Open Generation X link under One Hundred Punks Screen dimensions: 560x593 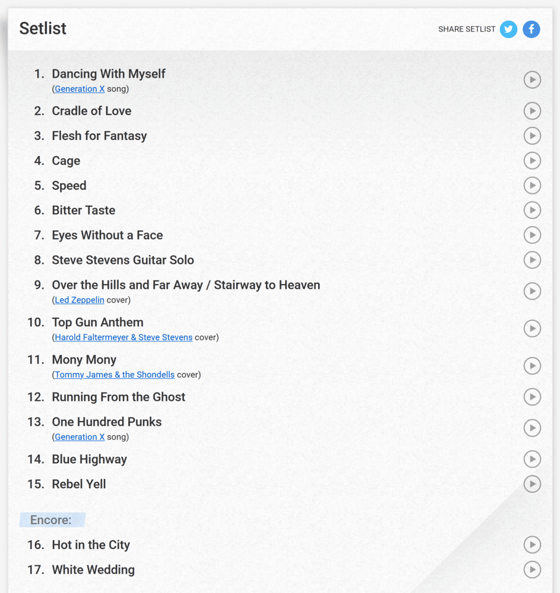pyautogui.click(x=80, y=437)
